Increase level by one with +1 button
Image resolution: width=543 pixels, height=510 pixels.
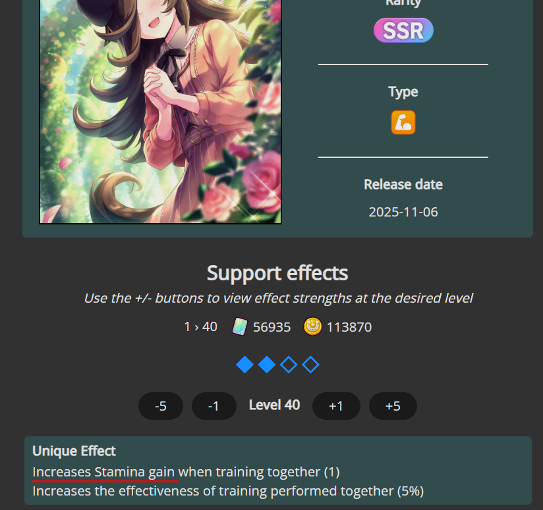(x=336, y=406)
